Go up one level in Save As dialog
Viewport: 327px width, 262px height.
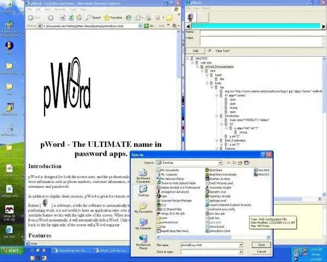(x=234, y=163)
